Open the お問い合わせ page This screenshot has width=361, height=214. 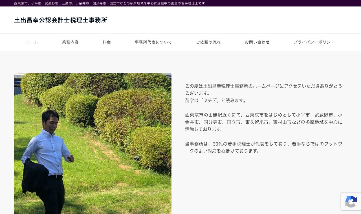click(257, 42)
